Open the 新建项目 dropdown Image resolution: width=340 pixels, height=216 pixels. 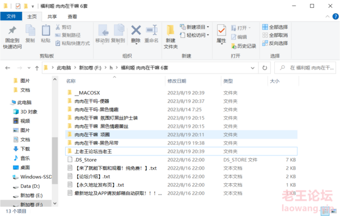click(194, 27)
